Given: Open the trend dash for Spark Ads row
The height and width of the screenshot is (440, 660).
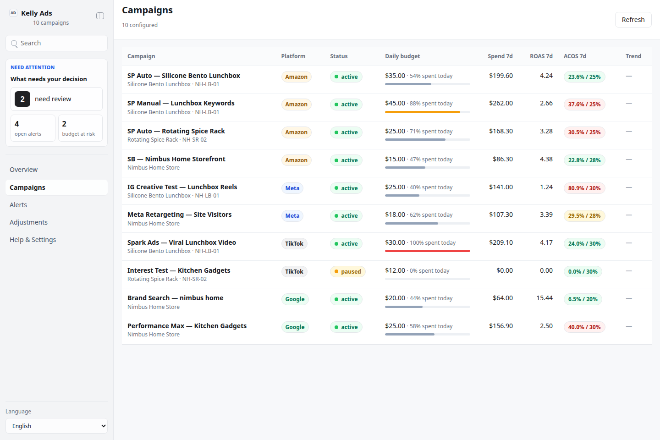Looking at the screenshot, I should click(x=629, y=243).
